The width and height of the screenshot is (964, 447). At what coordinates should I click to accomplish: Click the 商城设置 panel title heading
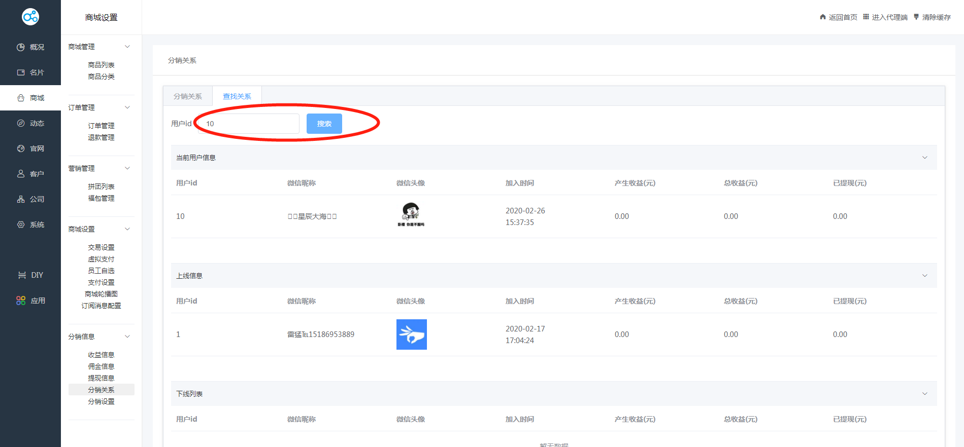pos(101,17)
